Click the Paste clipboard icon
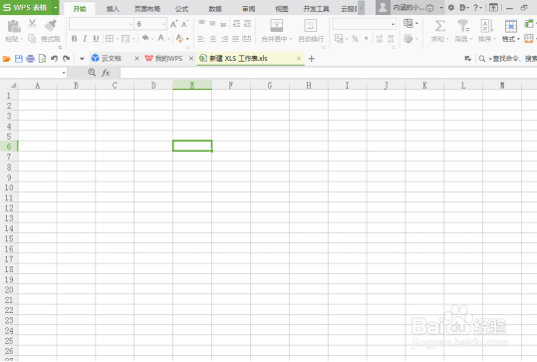 (x=14, y=26)
